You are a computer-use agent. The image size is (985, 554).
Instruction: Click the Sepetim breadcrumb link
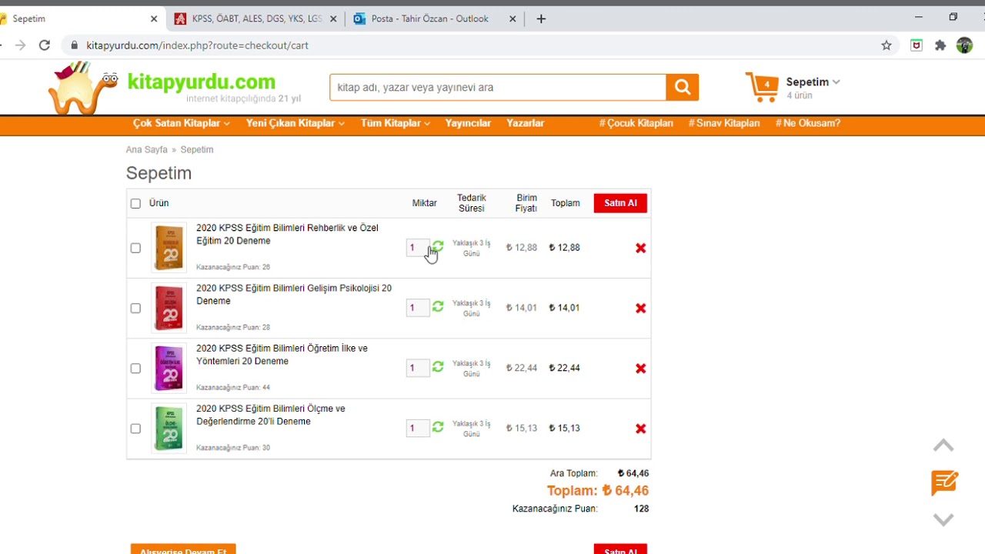click(x=197, y=149)
